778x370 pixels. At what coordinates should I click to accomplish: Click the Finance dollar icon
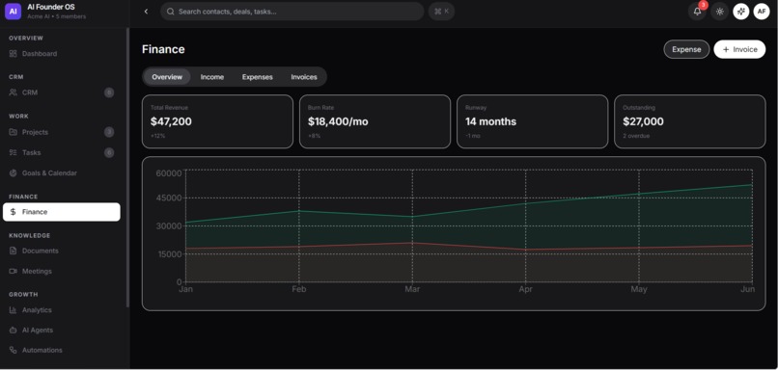[13, 212]
